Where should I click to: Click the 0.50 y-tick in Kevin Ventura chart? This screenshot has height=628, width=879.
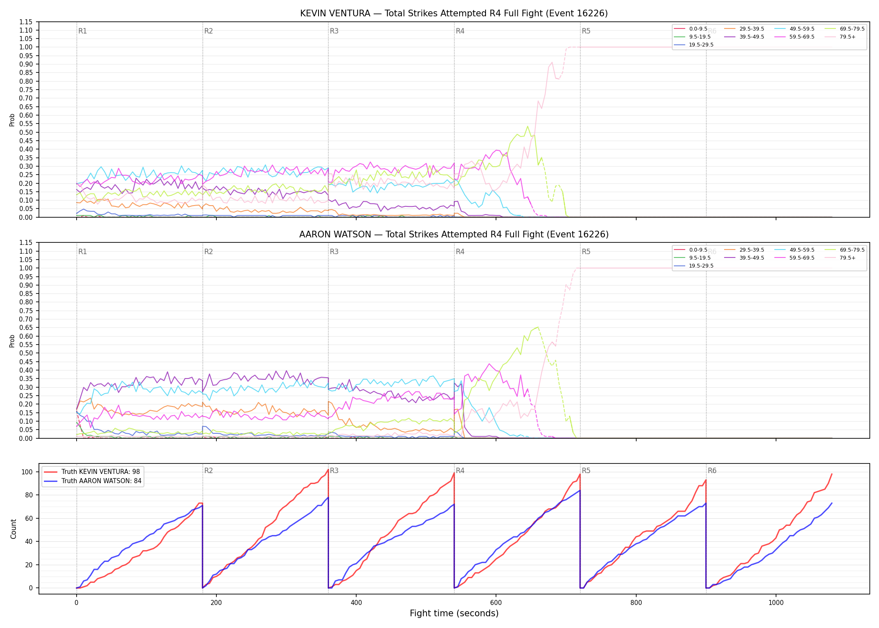click(x=26, y=132)
